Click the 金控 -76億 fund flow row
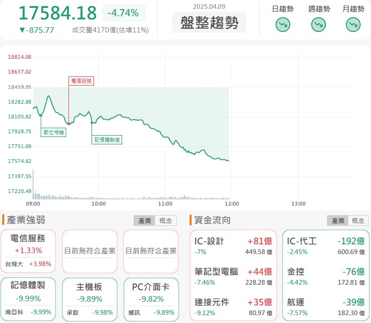This screenshot has height=323, width=371. click(326, 277)
